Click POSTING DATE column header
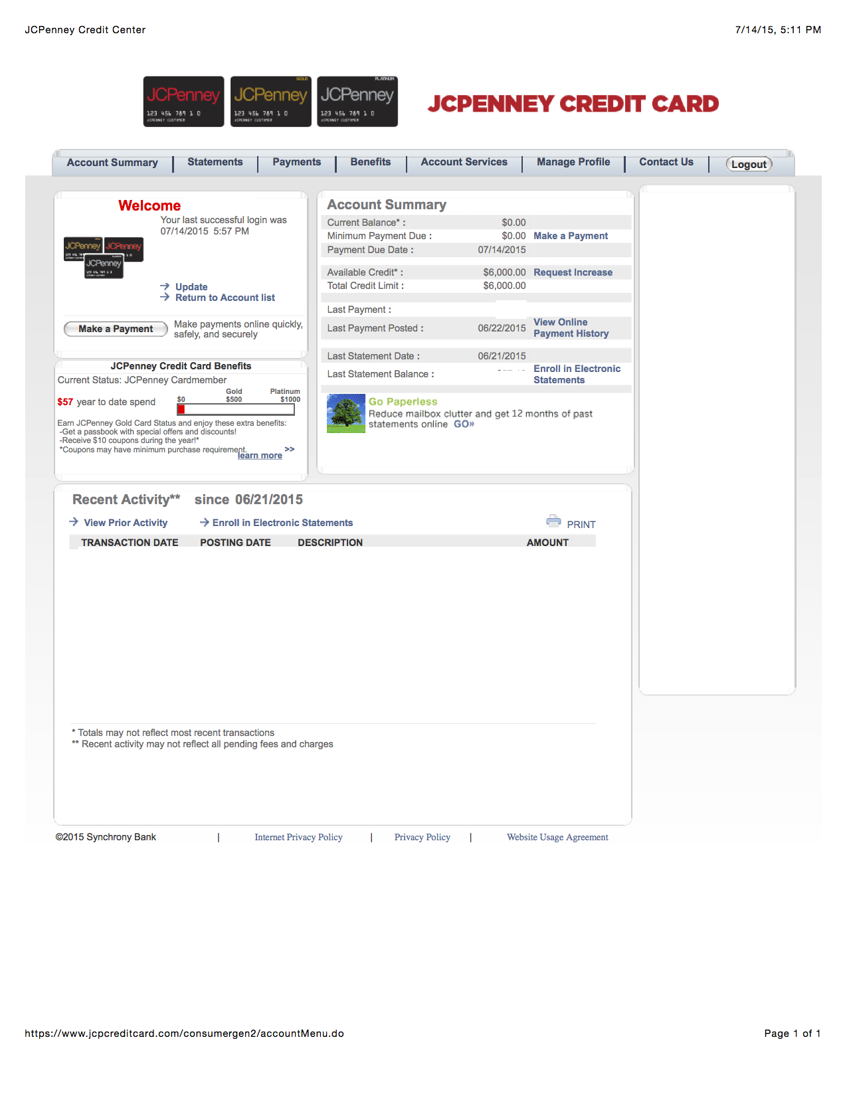Image resolution: width=847 pixels, height=1096 pixels. tap(235, 543)
